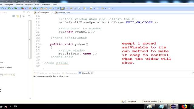This screenshot has width=194, height=109.
Task: Open the Project menu
Action: 29,5
